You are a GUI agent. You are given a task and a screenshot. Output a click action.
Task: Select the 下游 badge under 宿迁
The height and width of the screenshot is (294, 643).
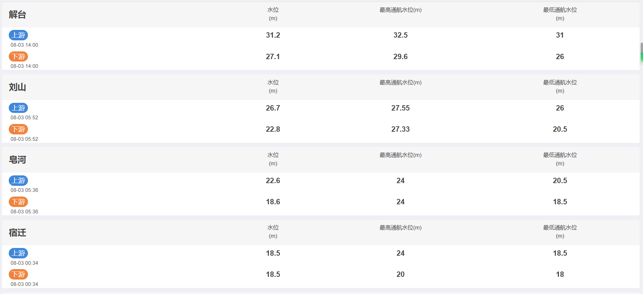[x=19, y=274]
